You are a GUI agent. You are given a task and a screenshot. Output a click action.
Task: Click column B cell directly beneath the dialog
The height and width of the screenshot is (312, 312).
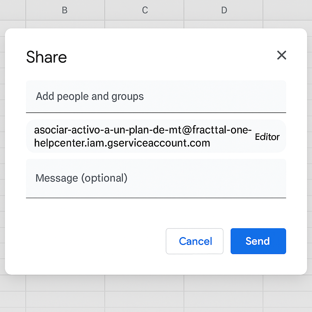pyautogui.click(x=65, y=283)
